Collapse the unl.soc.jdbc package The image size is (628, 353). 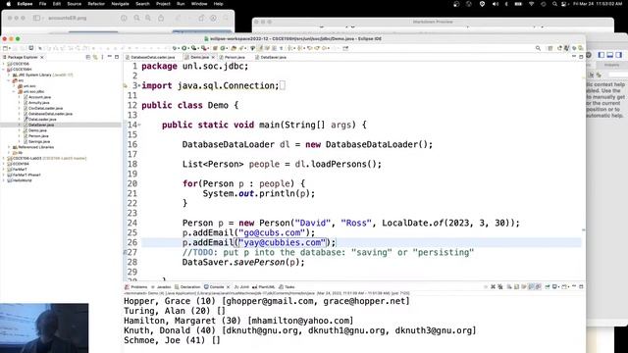pyautogui.click(x=15, y=91)
